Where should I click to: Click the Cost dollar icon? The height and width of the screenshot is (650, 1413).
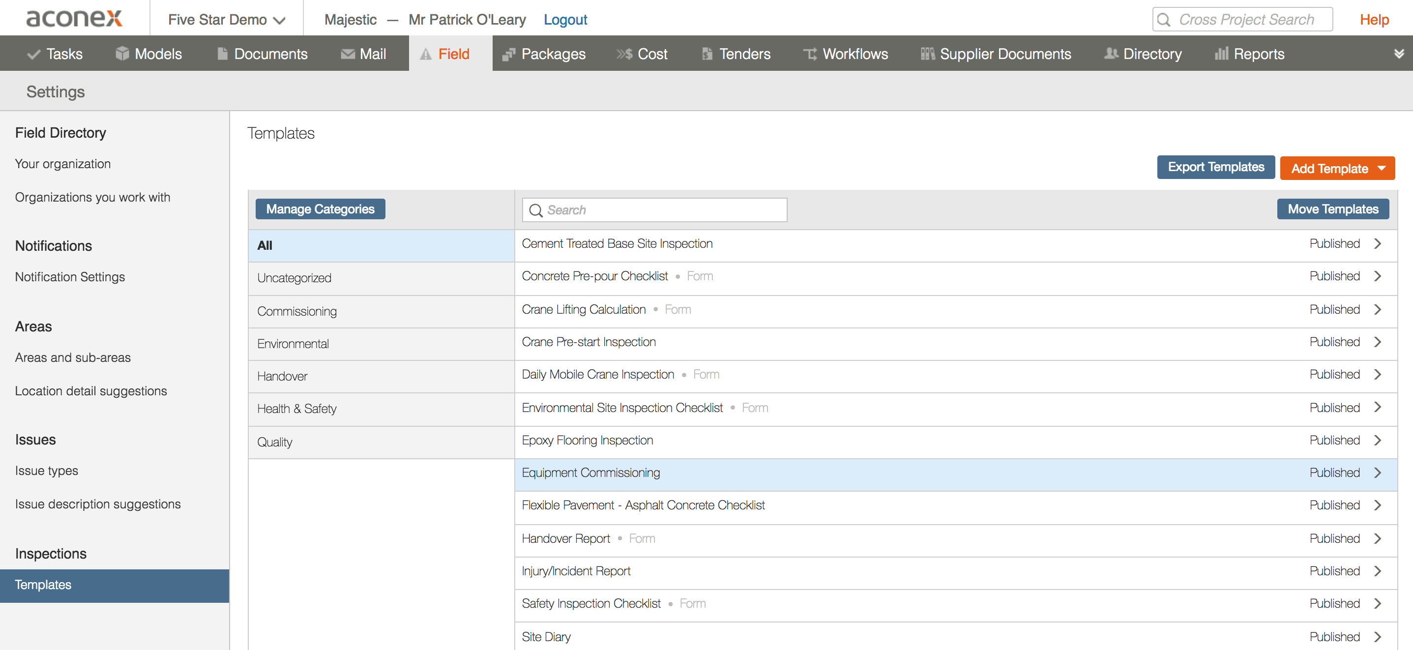point(624,54)
